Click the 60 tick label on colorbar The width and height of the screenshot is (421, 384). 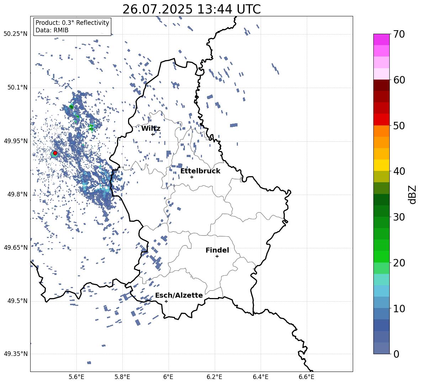[x=399, y=80]
